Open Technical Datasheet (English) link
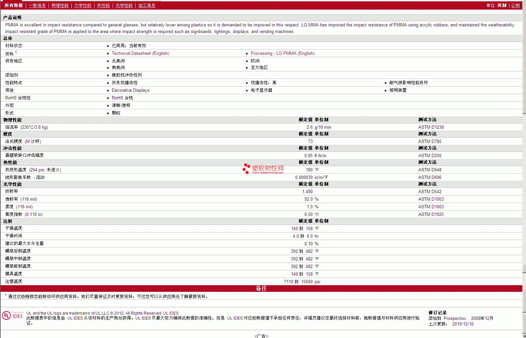Image resolution: width=526 pixels, height=338 pixels. tap(140, 53)
